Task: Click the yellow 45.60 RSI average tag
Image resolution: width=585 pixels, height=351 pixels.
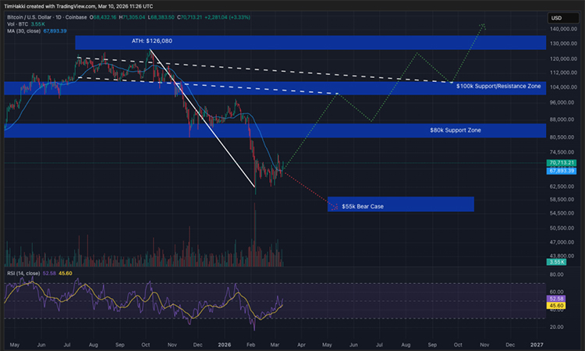Action: pos(557,306)
